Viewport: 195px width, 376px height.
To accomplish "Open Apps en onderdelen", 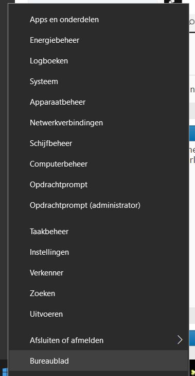I will tap(98, 20).
